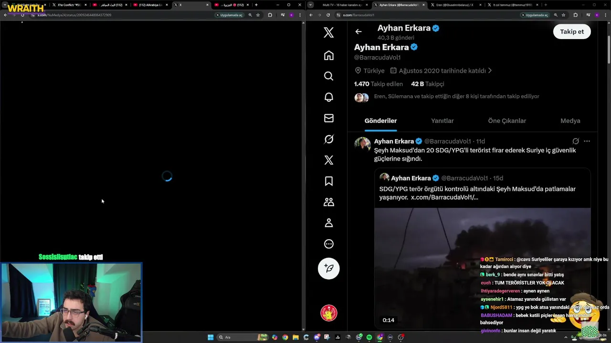Open 42 B Takipçi followers list

coord(428,84)
